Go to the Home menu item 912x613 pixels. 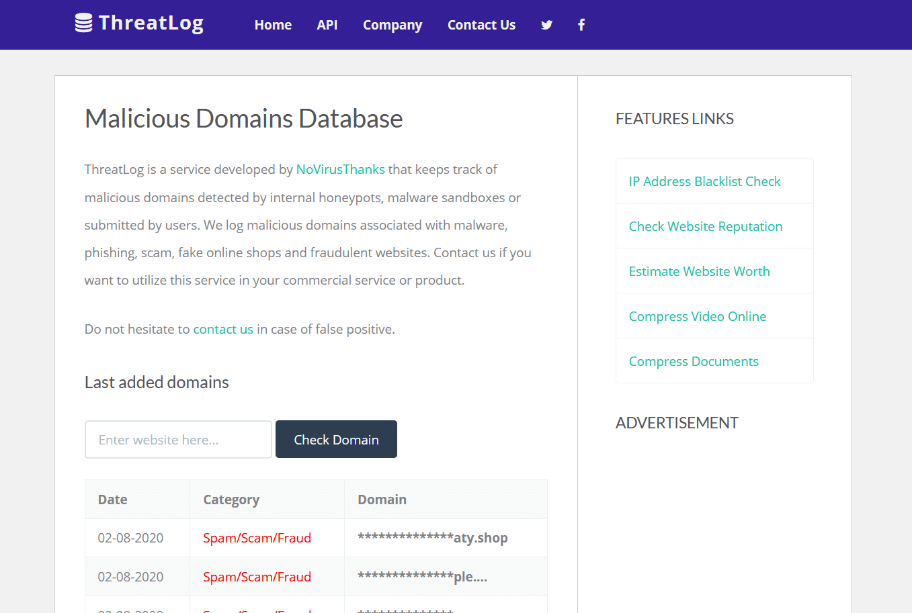(273, 25)
